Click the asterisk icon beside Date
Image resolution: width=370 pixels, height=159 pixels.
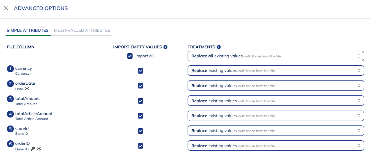coord(27,89)
